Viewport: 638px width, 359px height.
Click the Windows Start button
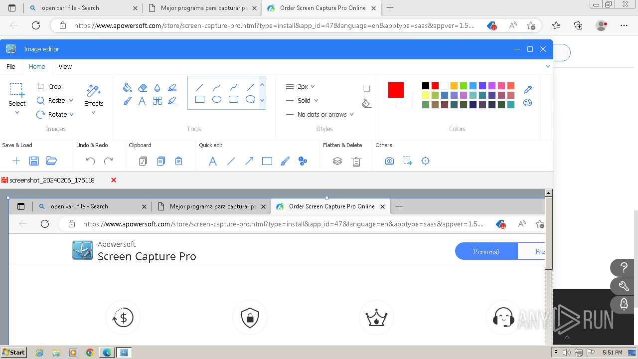point(14,352)
